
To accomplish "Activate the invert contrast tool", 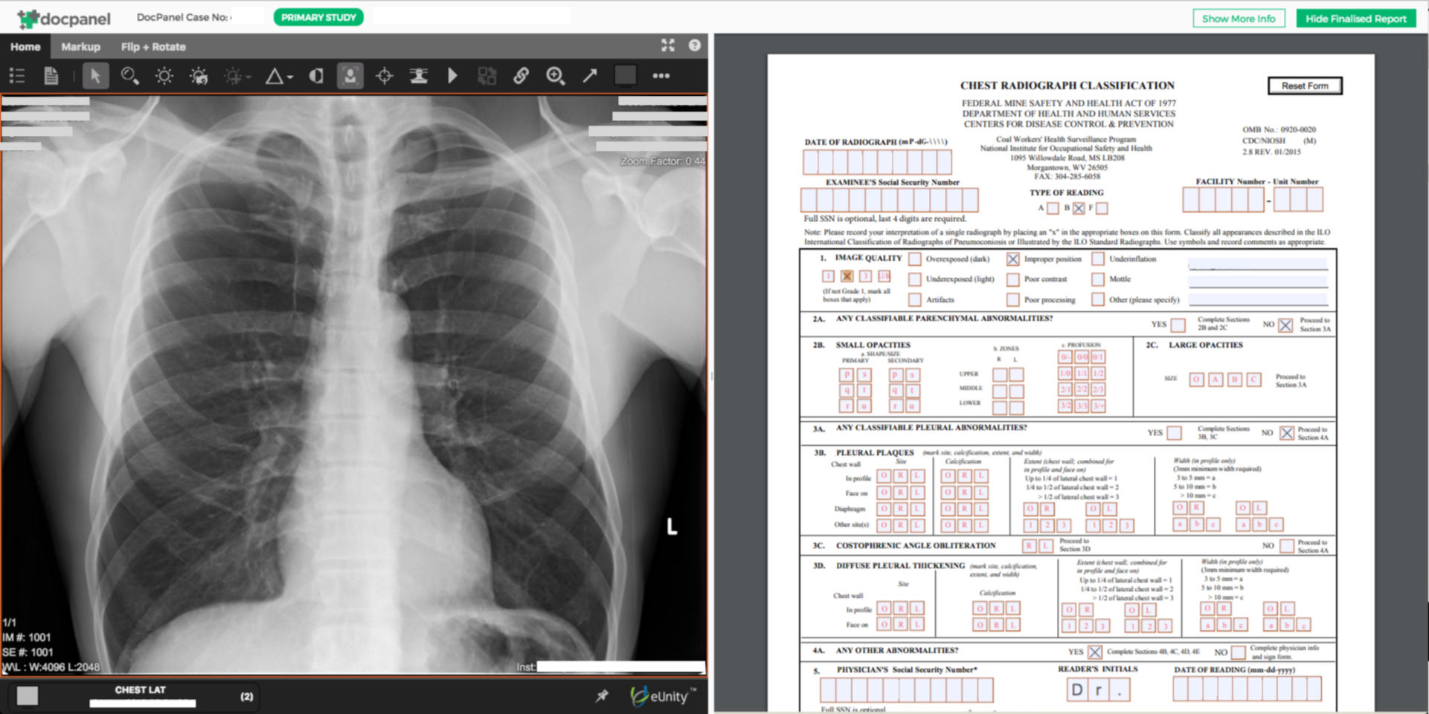I will coord(315,75).
